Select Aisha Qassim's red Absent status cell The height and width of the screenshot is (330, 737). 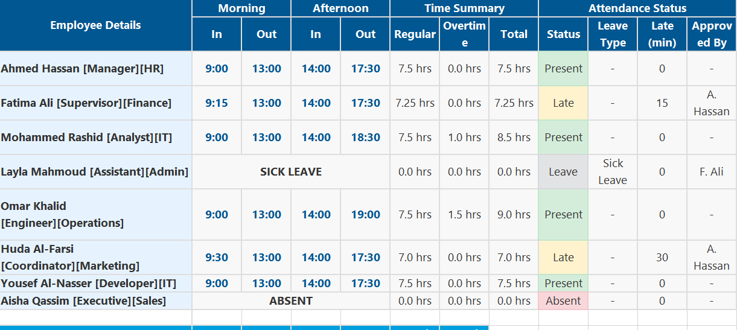[563, 301]
